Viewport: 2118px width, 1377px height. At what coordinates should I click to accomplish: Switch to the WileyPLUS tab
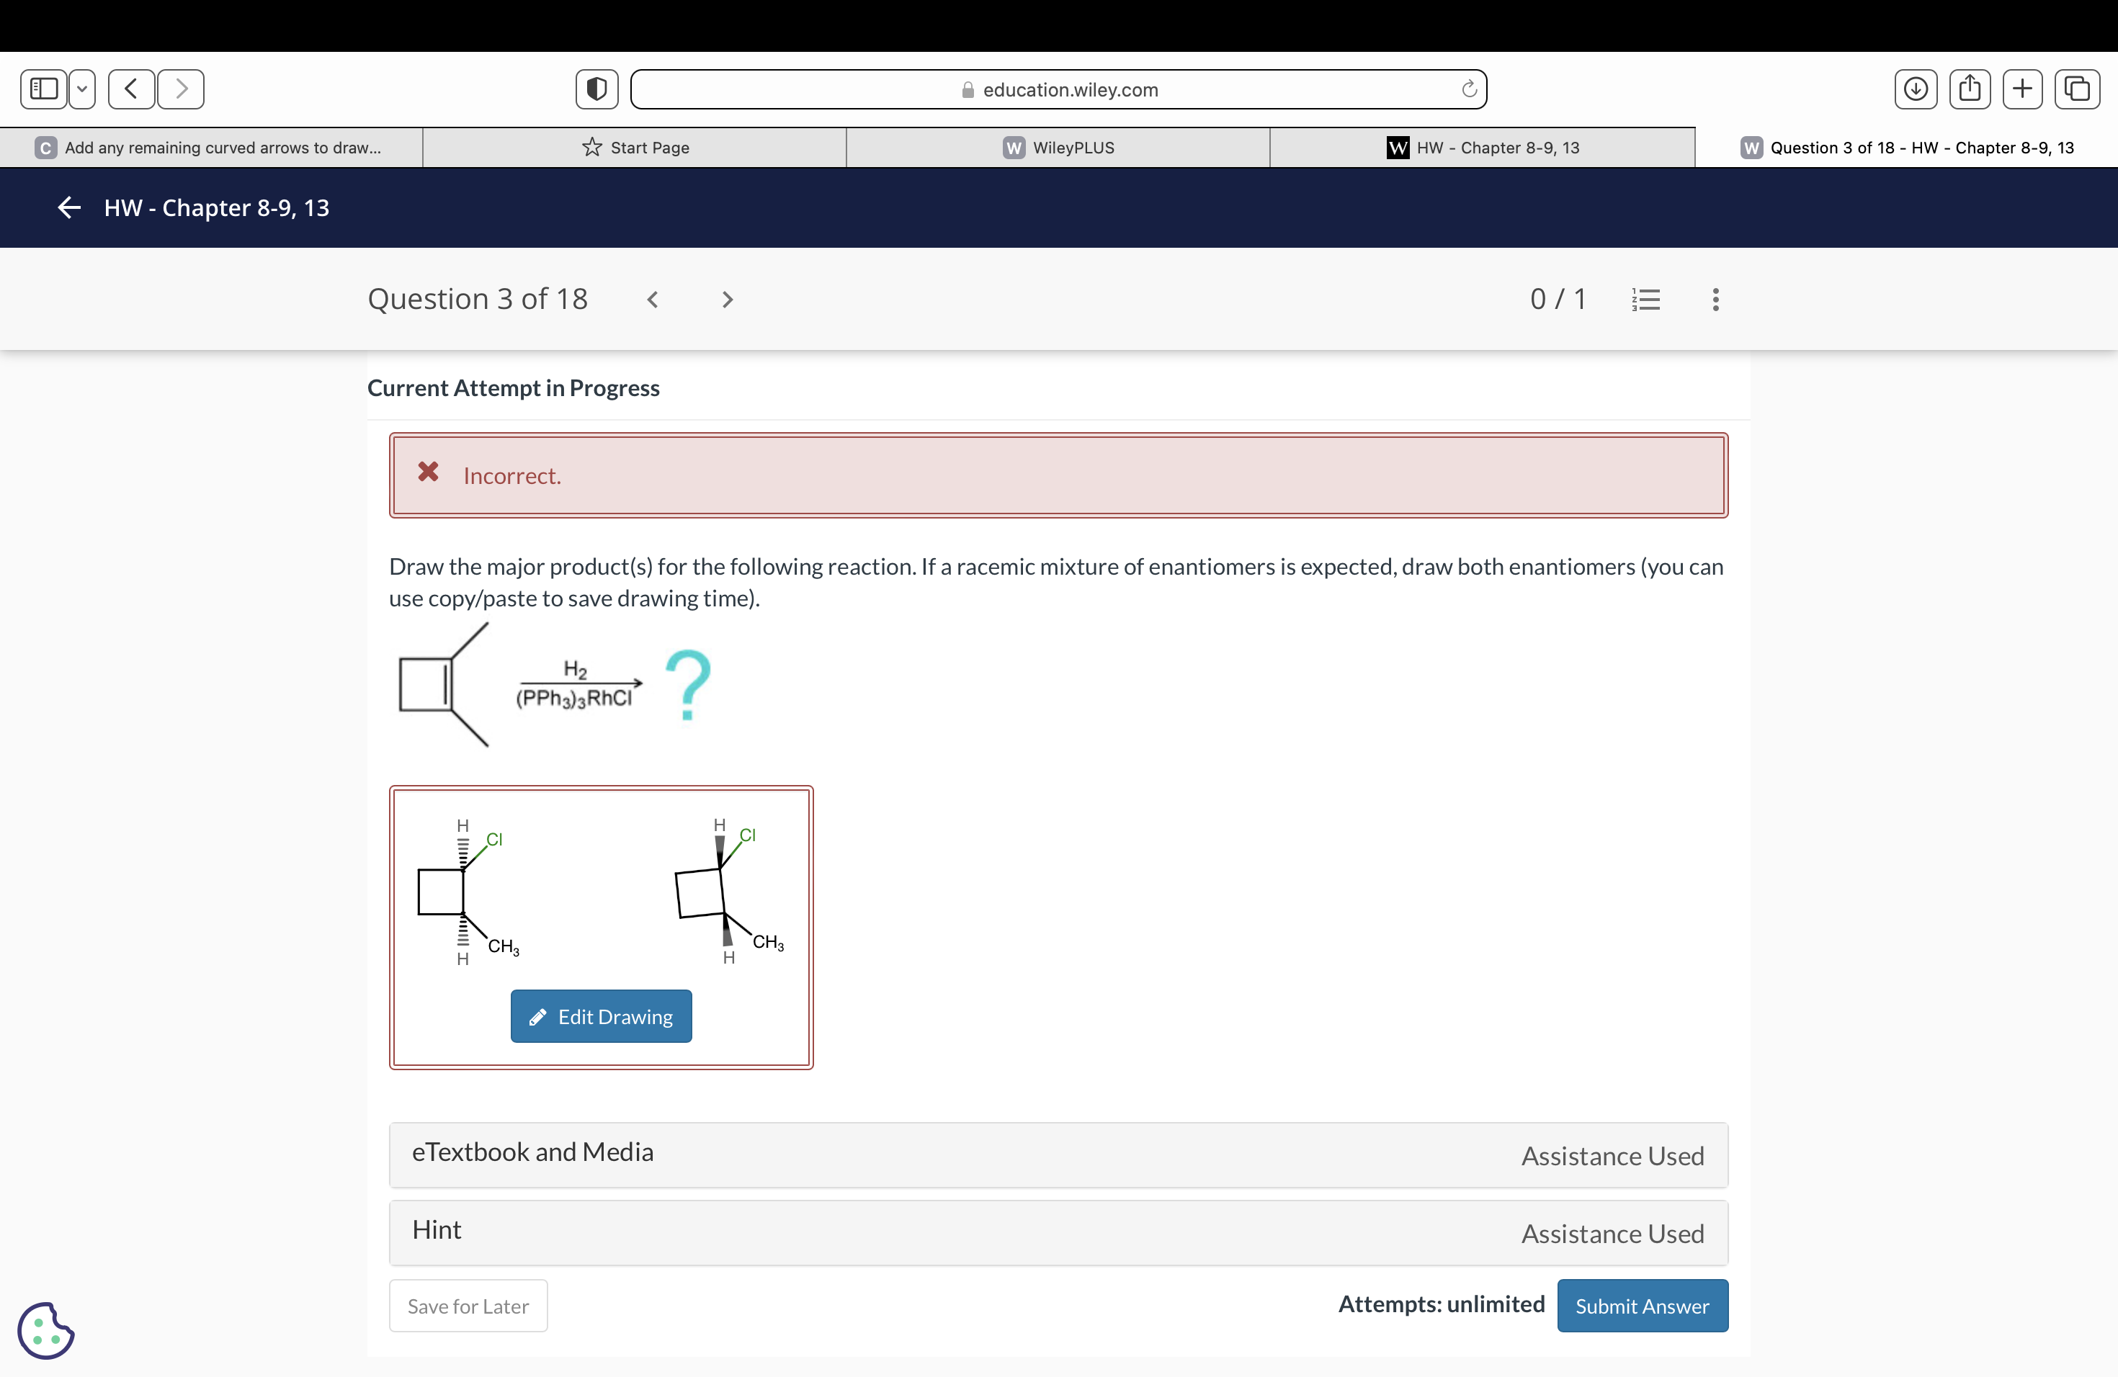pos(1058,147)
